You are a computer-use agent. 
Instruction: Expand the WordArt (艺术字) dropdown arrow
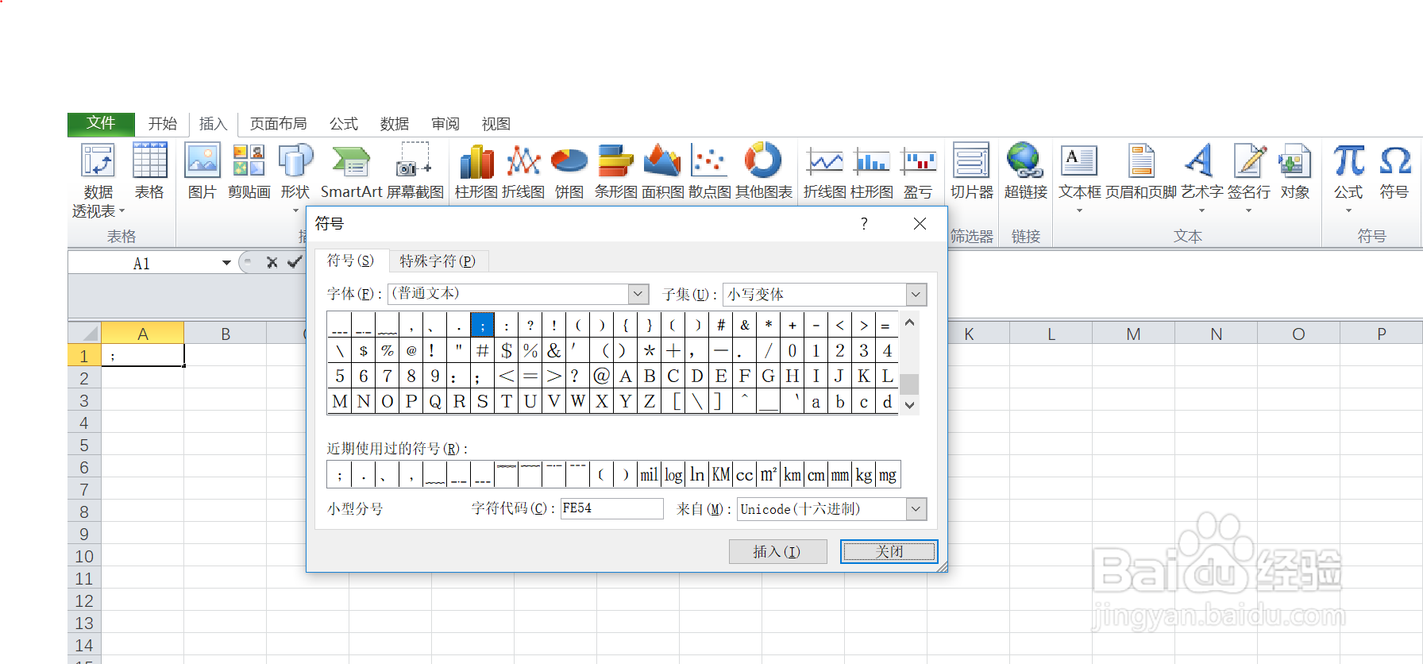click(x=1201, y=211)
